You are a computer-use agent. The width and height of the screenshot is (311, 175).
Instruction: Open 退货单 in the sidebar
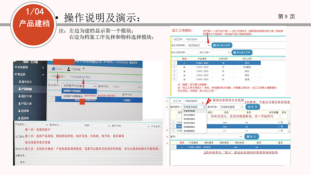pyautogui.click(x=24, y=118)
